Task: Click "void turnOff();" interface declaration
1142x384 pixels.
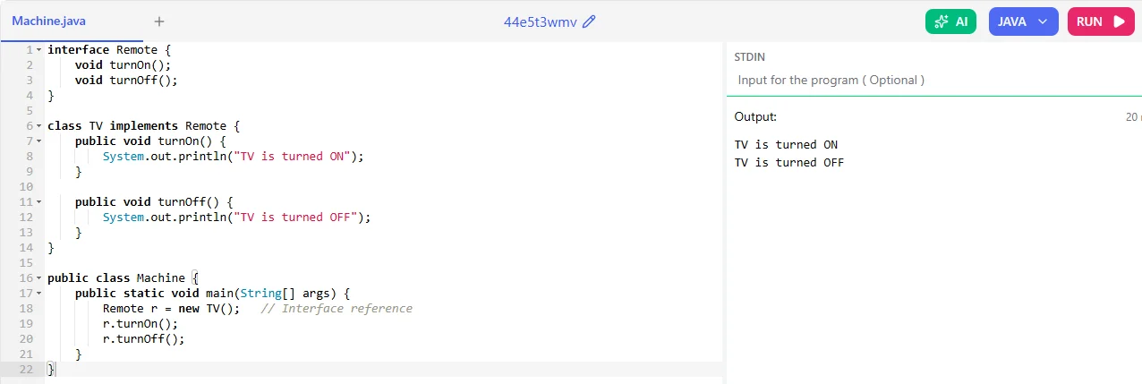Action: click(126, 80)
